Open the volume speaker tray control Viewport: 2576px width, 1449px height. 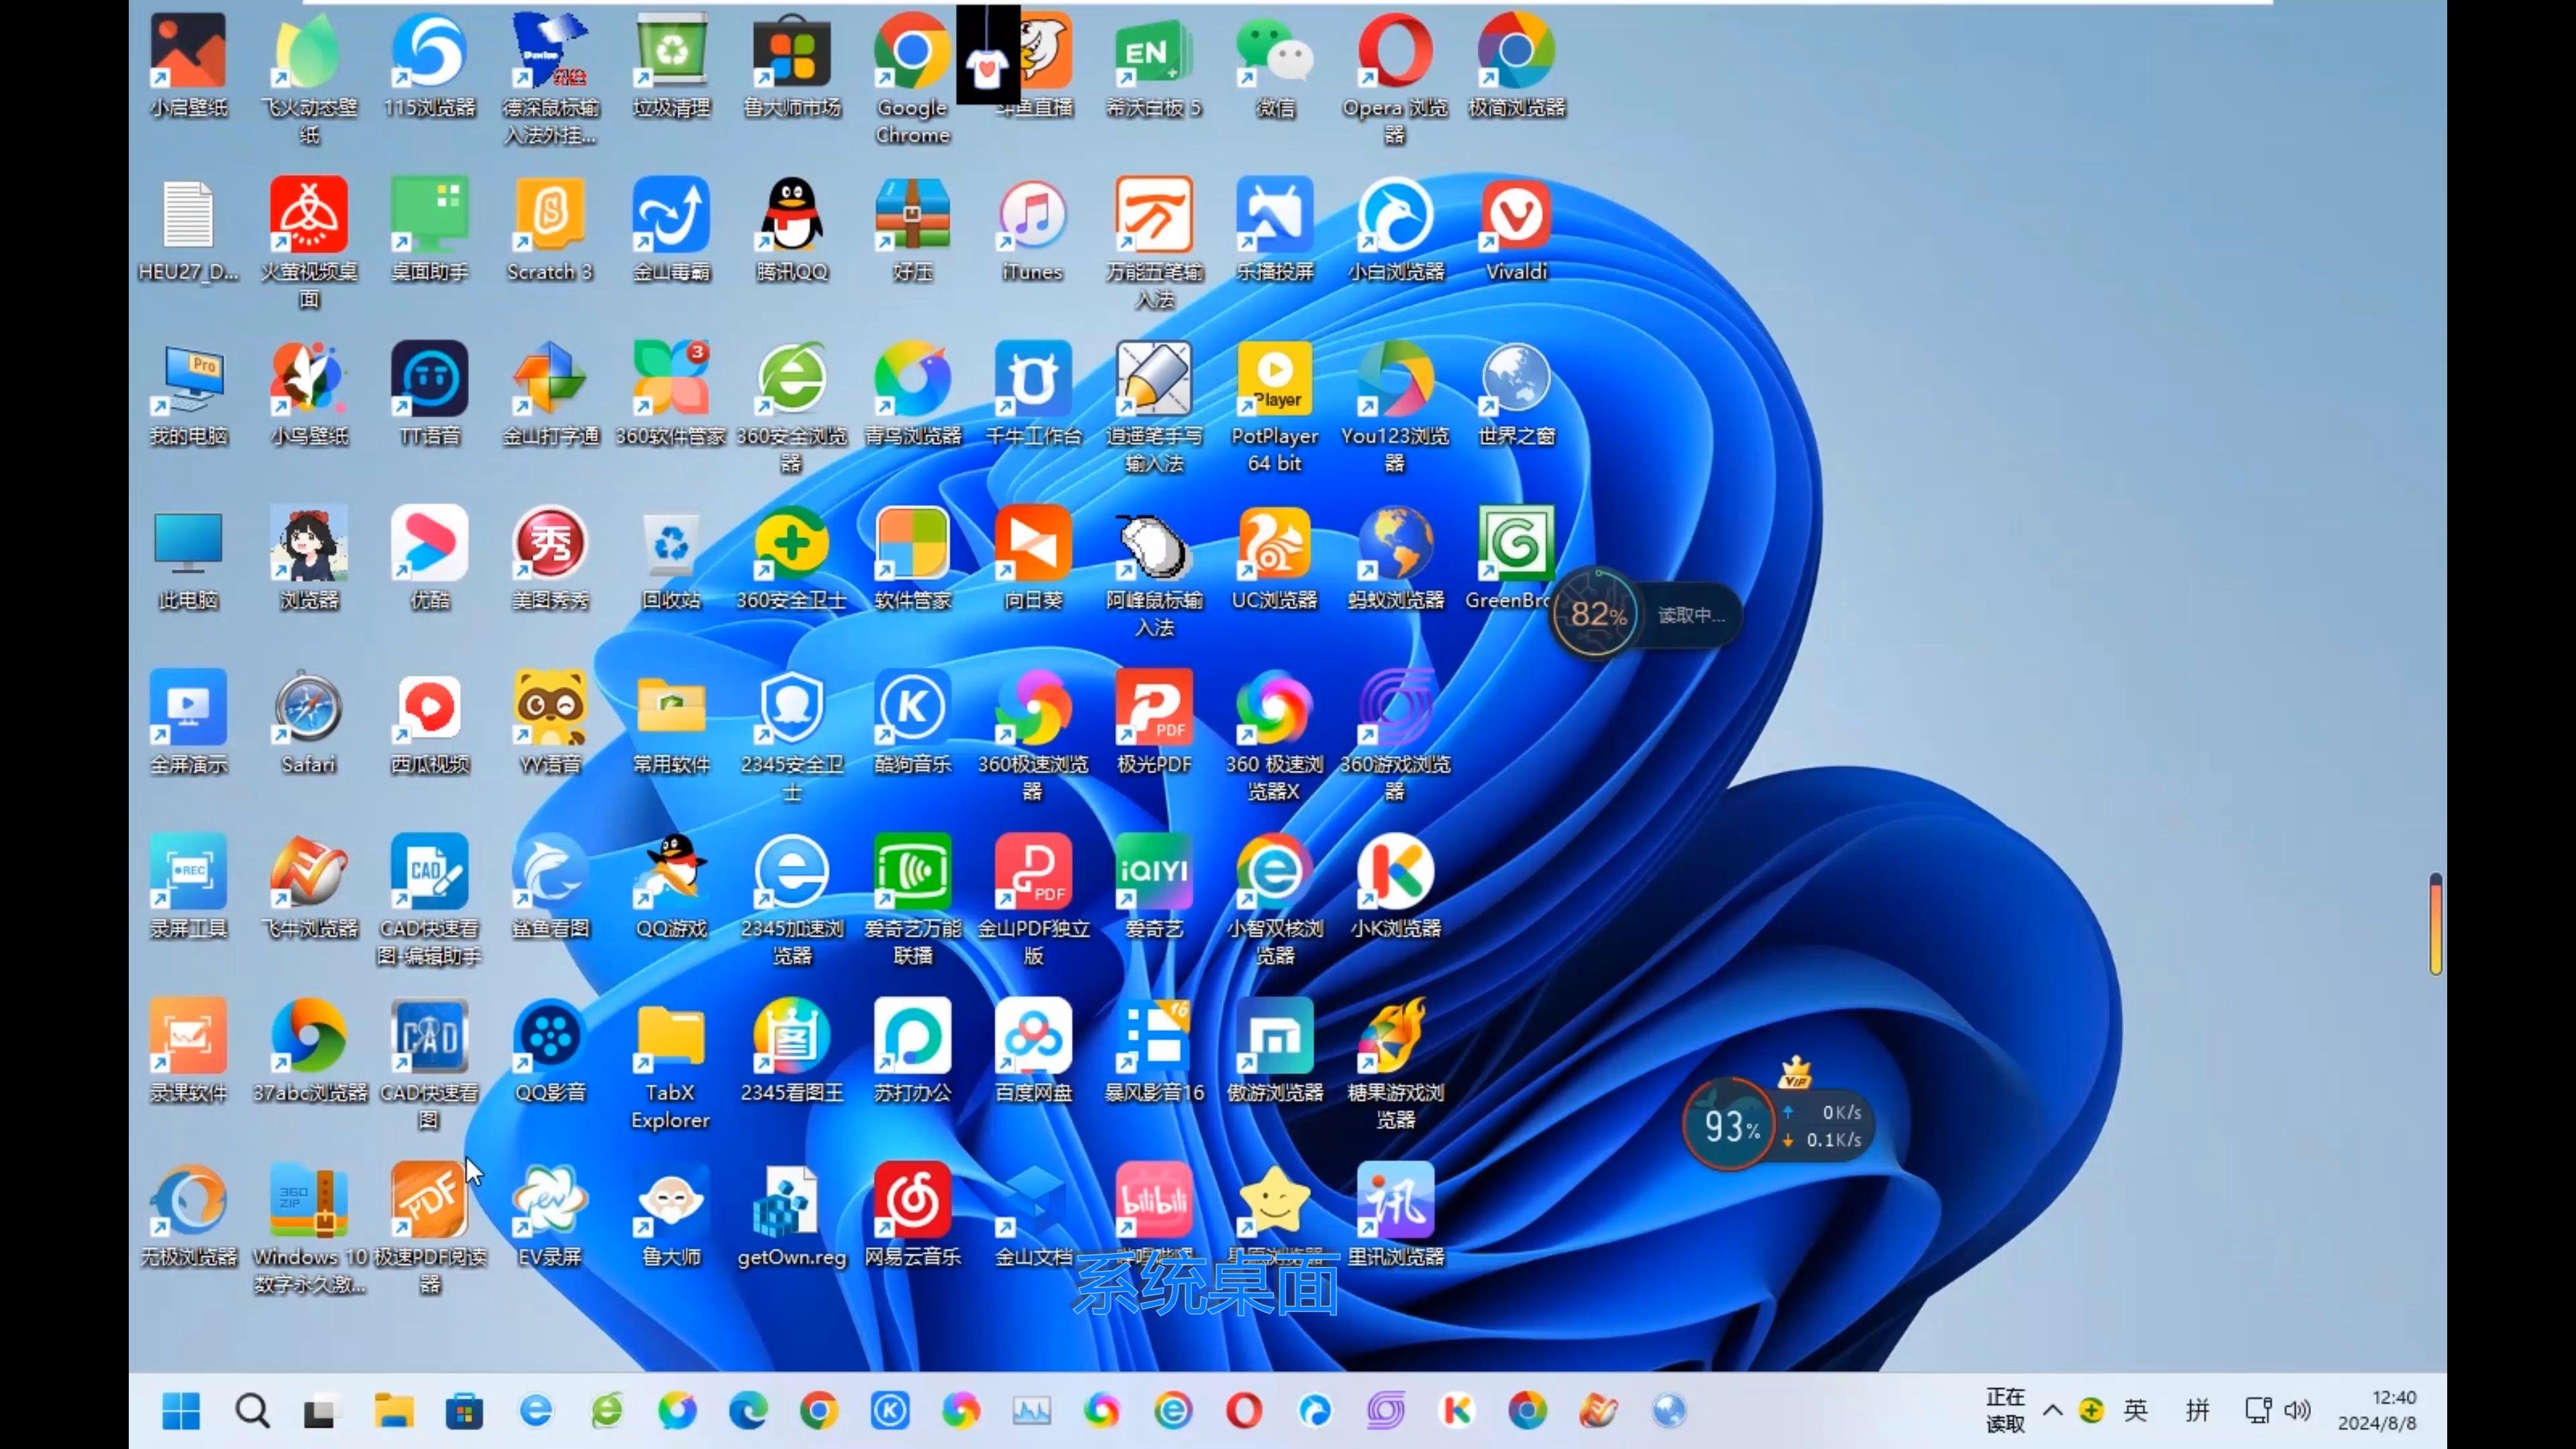click(2298, 1410)
